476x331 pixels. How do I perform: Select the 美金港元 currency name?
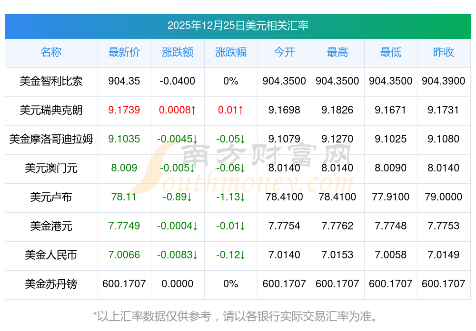tap(51, 226)
